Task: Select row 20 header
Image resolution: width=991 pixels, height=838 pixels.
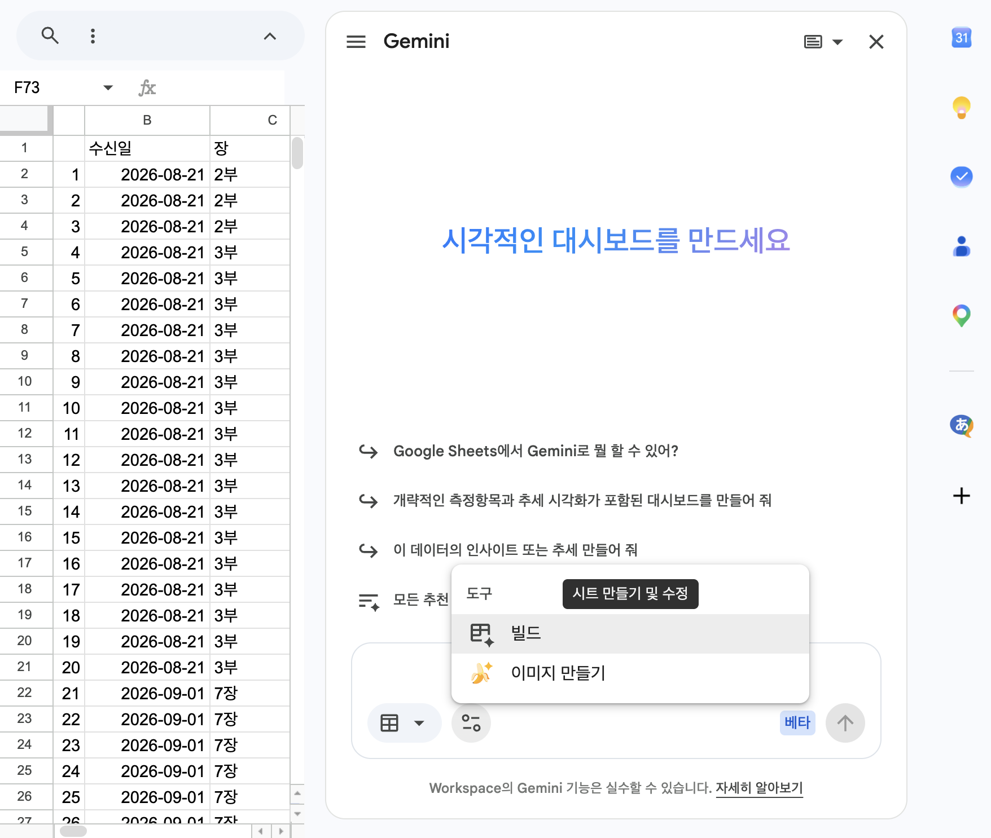Action: coord(25,641)
